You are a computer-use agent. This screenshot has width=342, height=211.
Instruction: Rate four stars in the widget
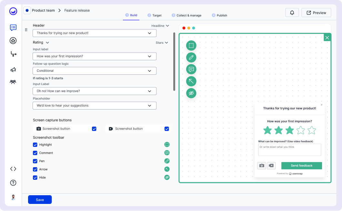click(x=301, y=130)
